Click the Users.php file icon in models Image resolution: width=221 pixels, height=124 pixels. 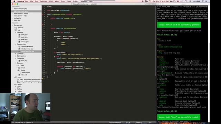pyautogui.click(x=19, y=61)
